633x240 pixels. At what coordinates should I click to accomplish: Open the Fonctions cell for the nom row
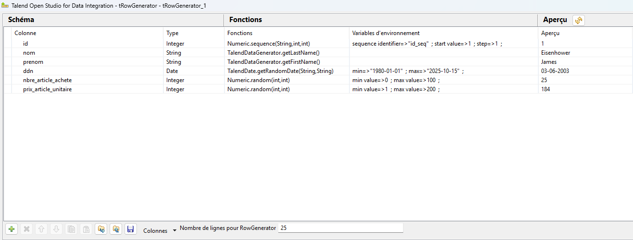click(286, 53)
